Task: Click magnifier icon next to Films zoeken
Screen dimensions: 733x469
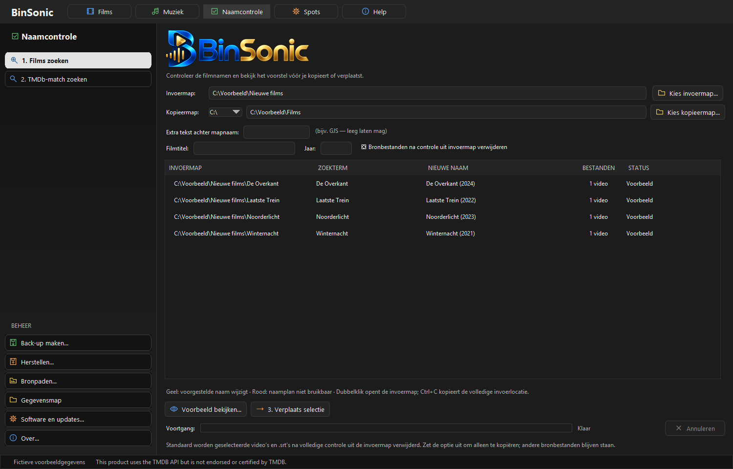Action: tap(14, 60)
